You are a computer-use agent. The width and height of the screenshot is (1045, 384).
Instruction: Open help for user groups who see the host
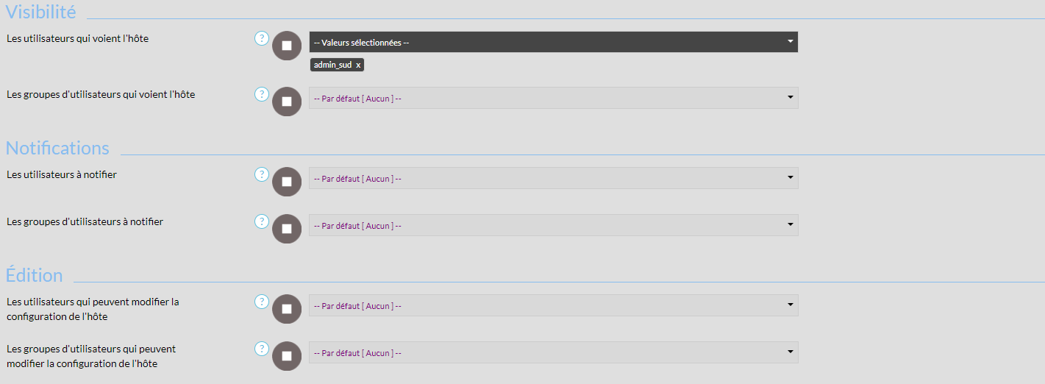(x=262, y=94)
